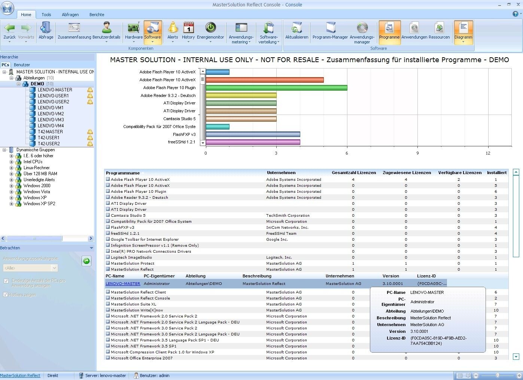Switch to the Benutzer hierarchy tab

click(22, 65)
